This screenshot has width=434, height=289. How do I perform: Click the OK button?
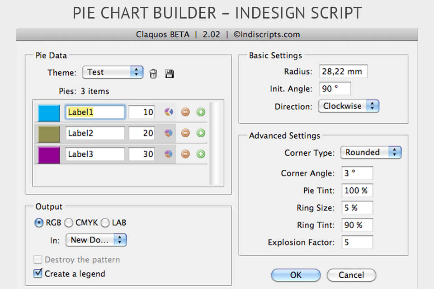[296, 275]
